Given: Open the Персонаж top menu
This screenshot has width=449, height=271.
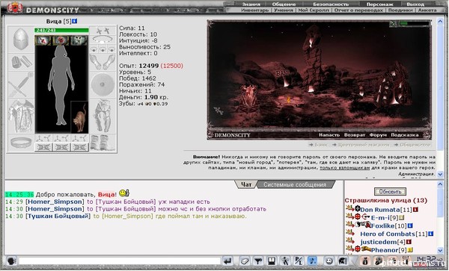Looking at the screenshot, I should tap(379, 4).
